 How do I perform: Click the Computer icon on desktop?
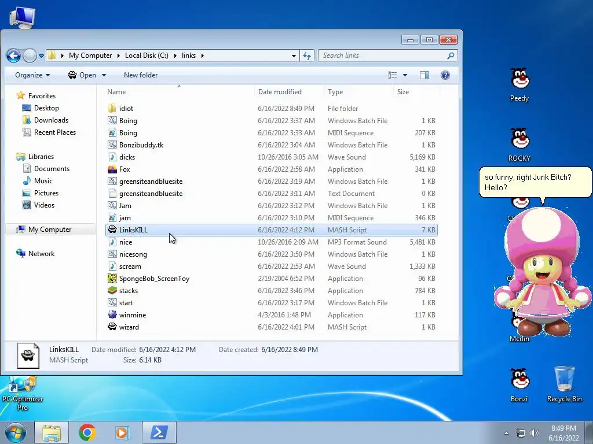[22, 17]
